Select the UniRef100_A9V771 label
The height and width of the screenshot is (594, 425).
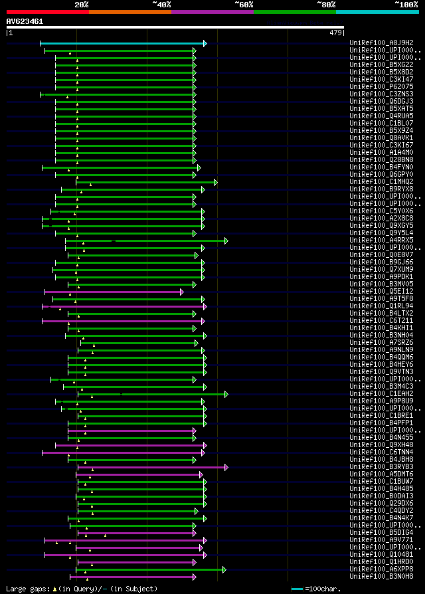[x=381, y=540]
